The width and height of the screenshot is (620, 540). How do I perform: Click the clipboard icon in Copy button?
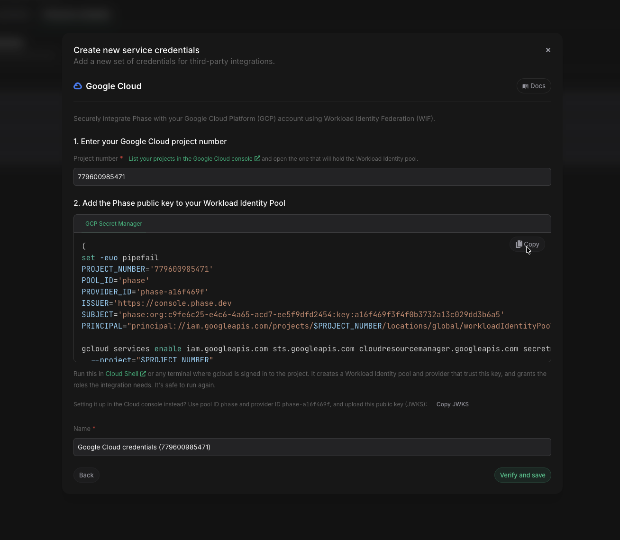(519, 244)
